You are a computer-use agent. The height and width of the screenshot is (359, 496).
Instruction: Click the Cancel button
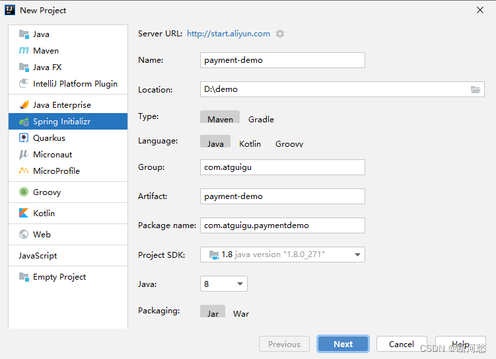[x=401, y=344]
